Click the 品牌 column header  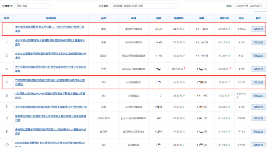tap(103, 18)
